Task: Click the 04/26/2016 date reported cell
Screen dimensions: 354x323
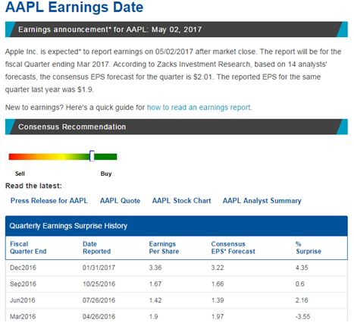Action: (x=99, y=316)
